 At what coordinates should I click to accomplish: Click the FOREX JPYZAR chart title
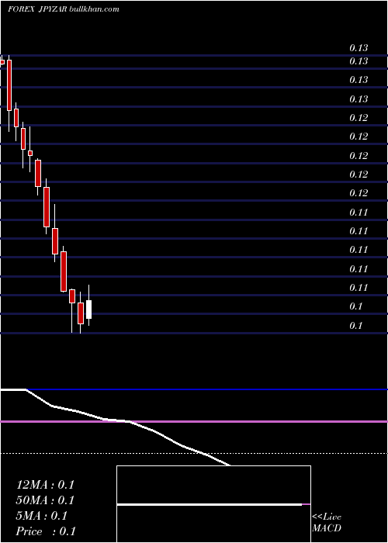click(x=38, y=9)
